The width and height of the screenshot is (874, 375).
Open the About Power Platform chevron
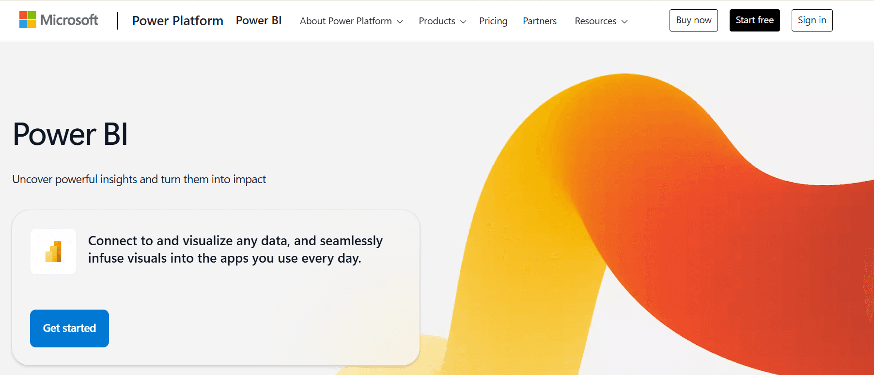[400, 22]
